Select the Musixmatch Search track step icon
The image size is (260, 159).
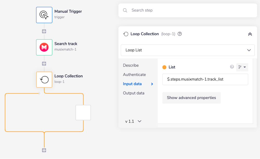[x=44, y=47]
